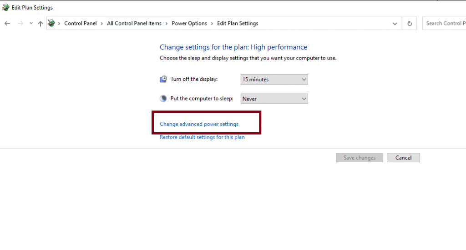Click the power plan icon in address bar
Viewport: 466px width, 250px height.
point(51,23)
